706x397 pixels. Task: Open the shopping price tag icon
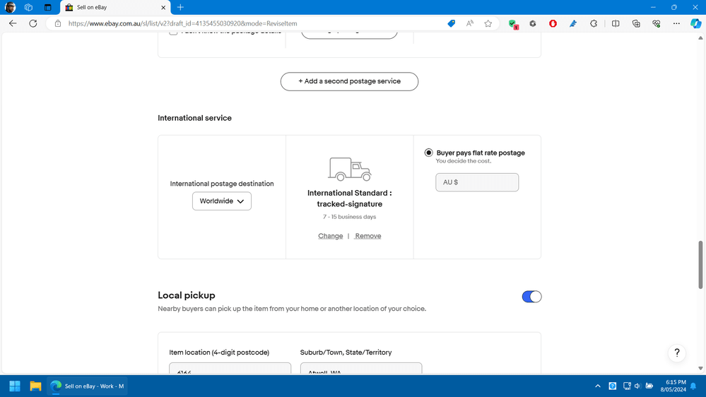click(451, 23)
